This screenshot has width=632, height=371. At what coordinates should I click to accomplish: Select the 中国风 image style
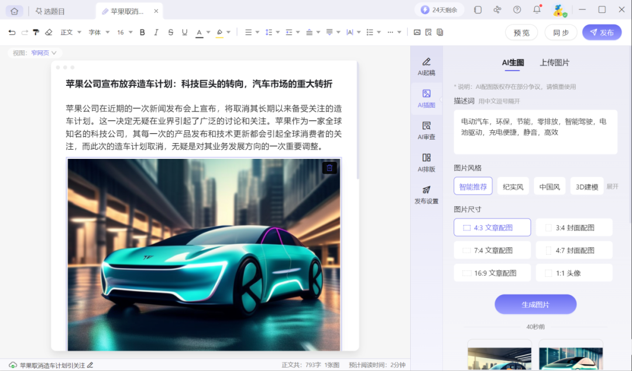(549, 186)
